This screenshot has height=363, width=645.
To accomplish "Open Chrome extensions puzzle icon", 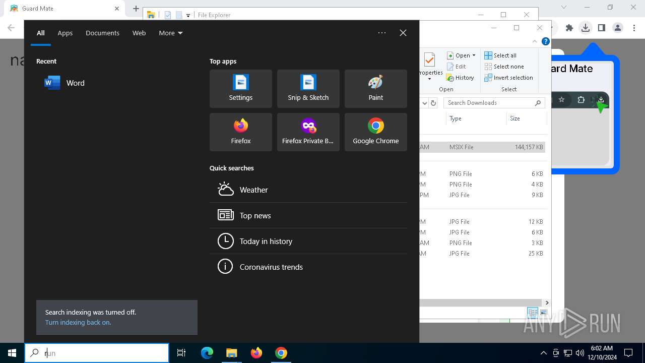I will [569, 28].
